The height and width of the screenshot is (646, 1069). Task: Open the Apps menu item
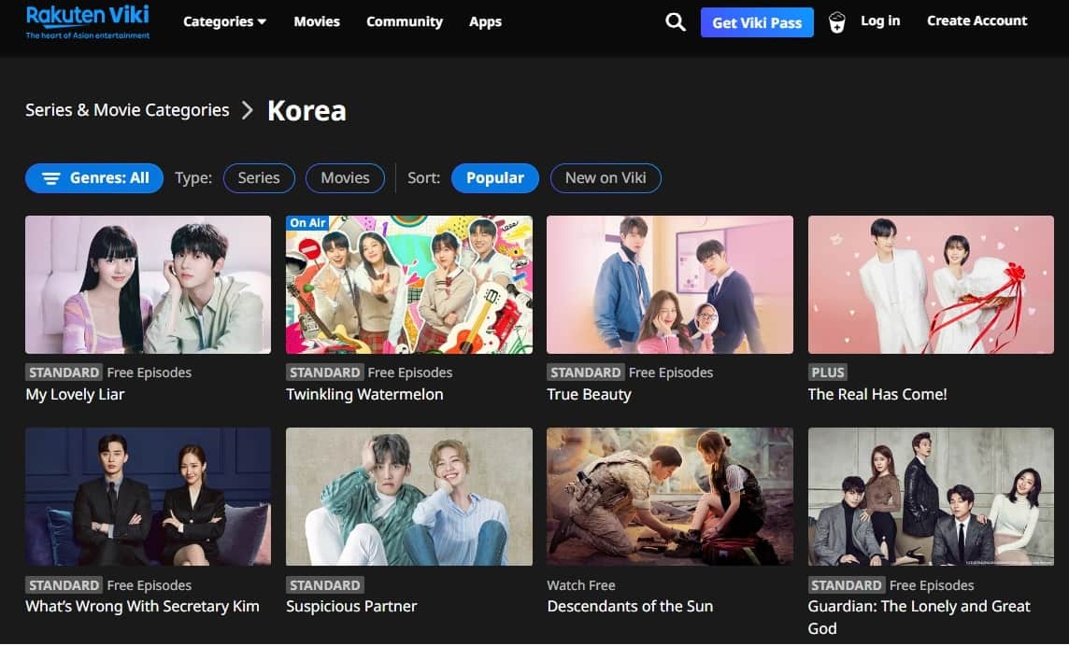click(485, 21)
